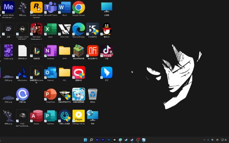Open the Windows Start menu button
229x143 pixels.
(x=85, y=140)
